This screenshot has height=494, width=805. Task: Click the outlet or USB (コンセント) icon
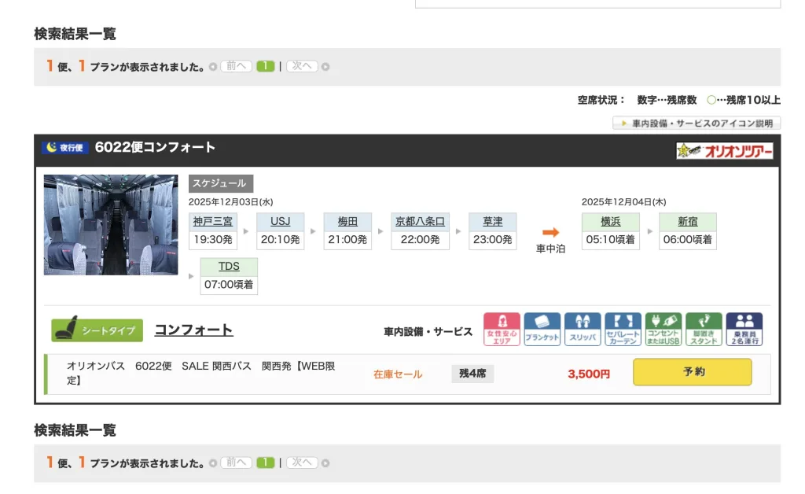click(x=663, y=330)
